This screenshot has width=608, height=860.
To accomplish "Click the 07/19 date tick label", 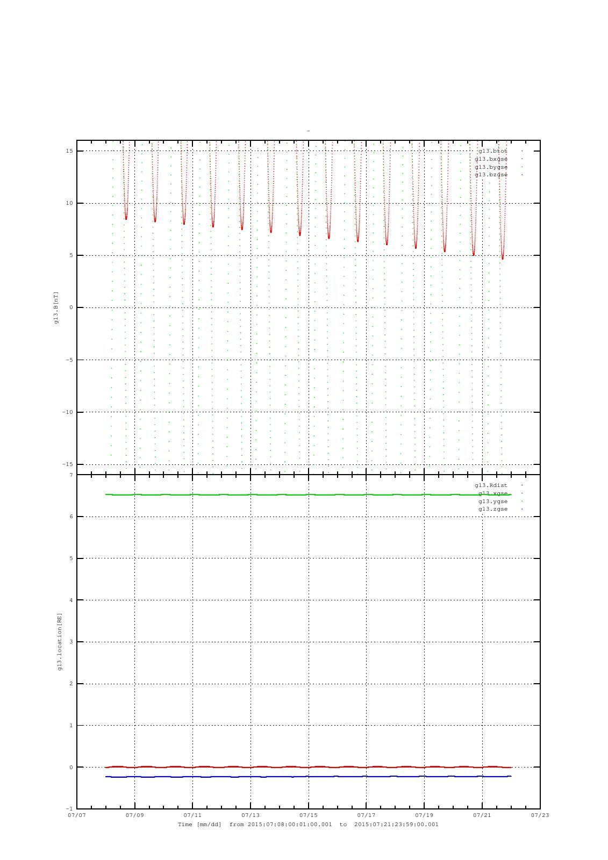I will tap(424, 815).
